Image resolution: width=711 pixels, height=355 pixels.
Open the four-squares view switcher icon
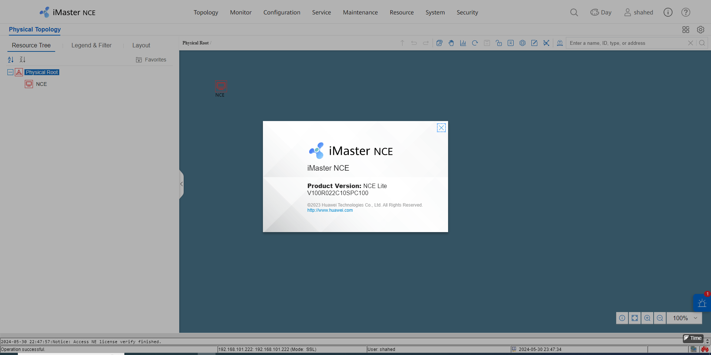point(686,30)
